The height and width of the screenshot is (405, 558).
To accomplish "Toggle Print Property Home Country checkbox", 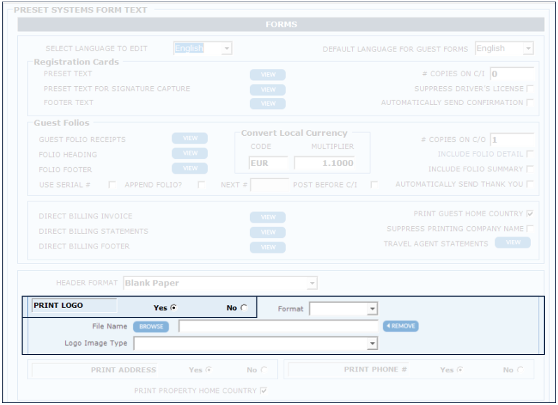I will [264, 391].
